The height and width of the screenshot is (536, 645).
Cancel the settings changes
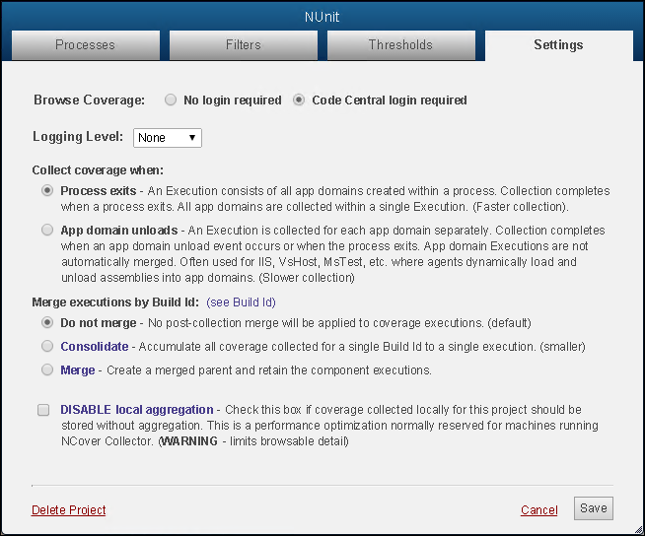538,510
